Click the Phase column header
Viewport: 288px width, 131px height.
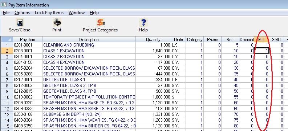click(x=212, y=40)
